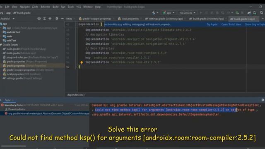This screenshot has width=265, height=149.
Task: Open gradle.properties (Project Properties) in the tree
Action: pos(25,62)
